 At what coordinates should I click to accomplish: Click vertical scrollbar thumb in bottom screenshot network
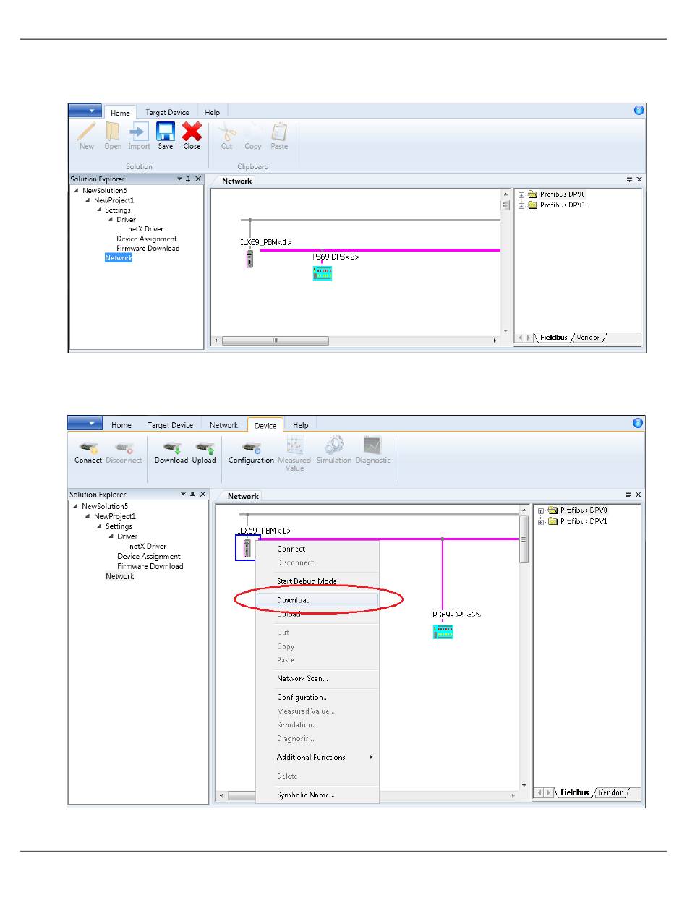click(524, 539)
